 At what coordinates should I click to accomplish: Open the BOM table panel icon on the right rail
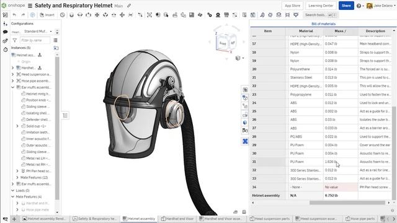245,90
